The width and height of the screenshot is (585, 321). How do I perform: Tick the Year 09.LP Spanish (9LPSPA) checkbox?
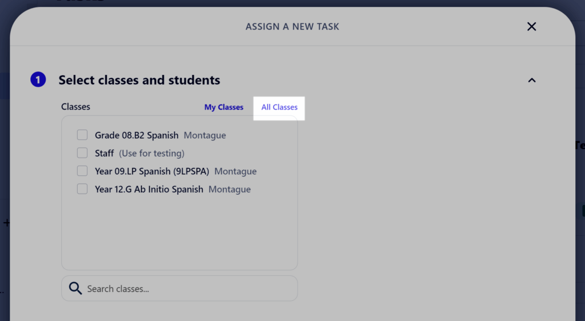(82, 171)
